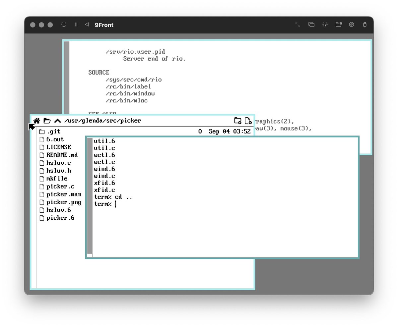Click the SOURCE heading in man page
Image resolution: width=398 pixels, height=327 pixels.
[x=99, y=73]
